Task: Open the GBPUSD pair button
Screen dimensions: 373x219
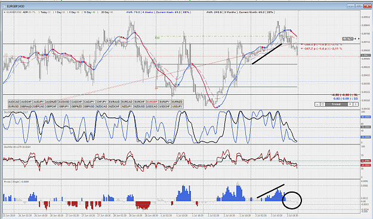Action: [x=90, y=106]
